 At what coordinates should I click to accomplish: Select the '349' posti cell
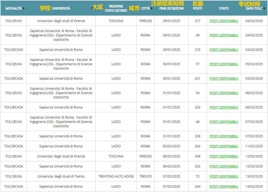click(x=197, y=156)
